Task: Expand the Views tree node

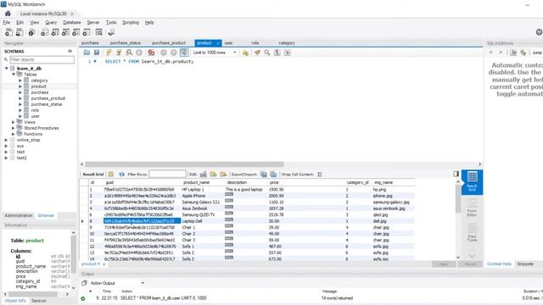Action: [x=14, y=122]
